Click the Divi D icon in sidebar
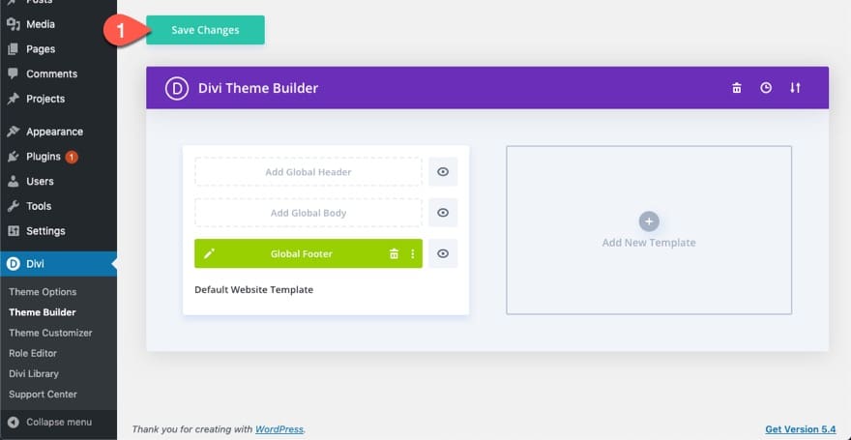Viewport: 851px width, 440px height. 14,264
